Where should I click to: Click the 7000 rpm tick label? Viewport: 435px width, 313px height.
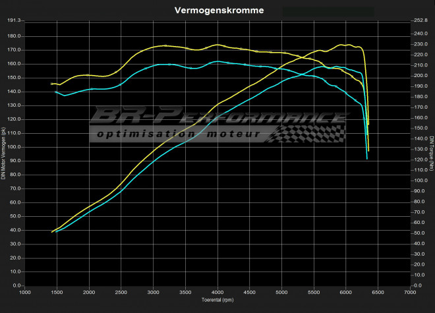(410, 293)
